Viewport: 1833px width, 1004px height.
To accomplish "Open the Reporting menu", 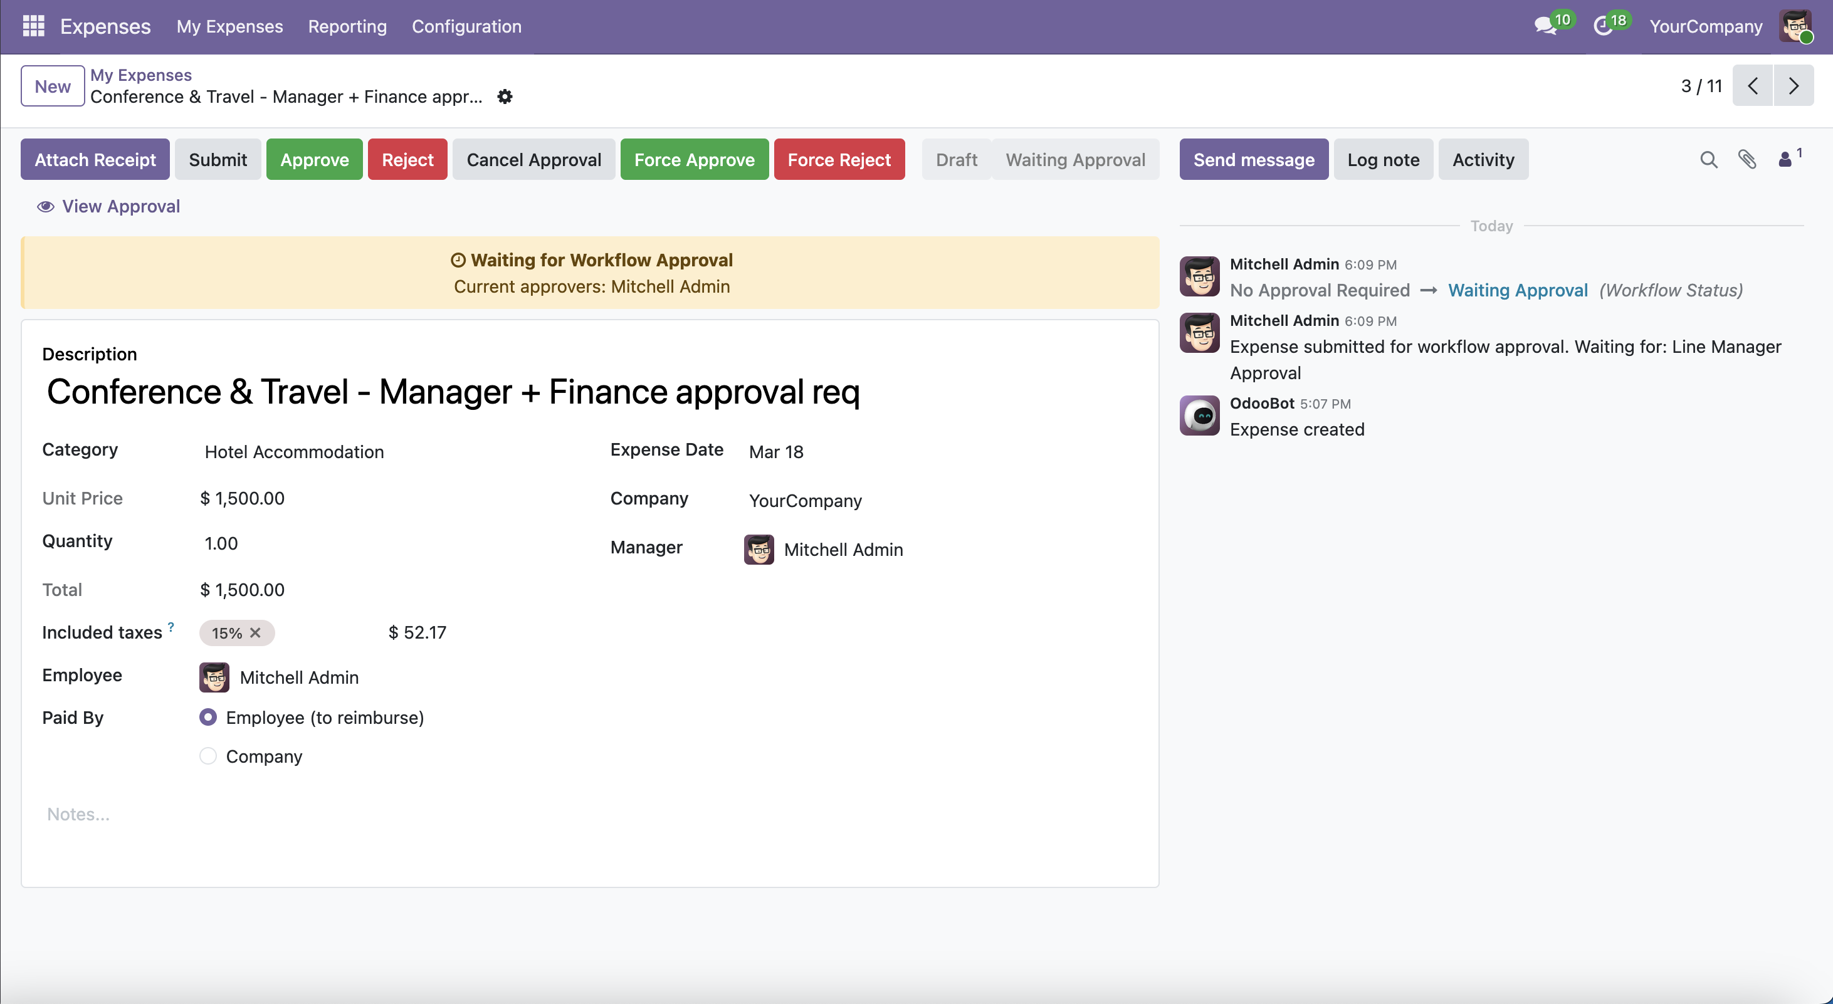I will [x=347, y=26].
